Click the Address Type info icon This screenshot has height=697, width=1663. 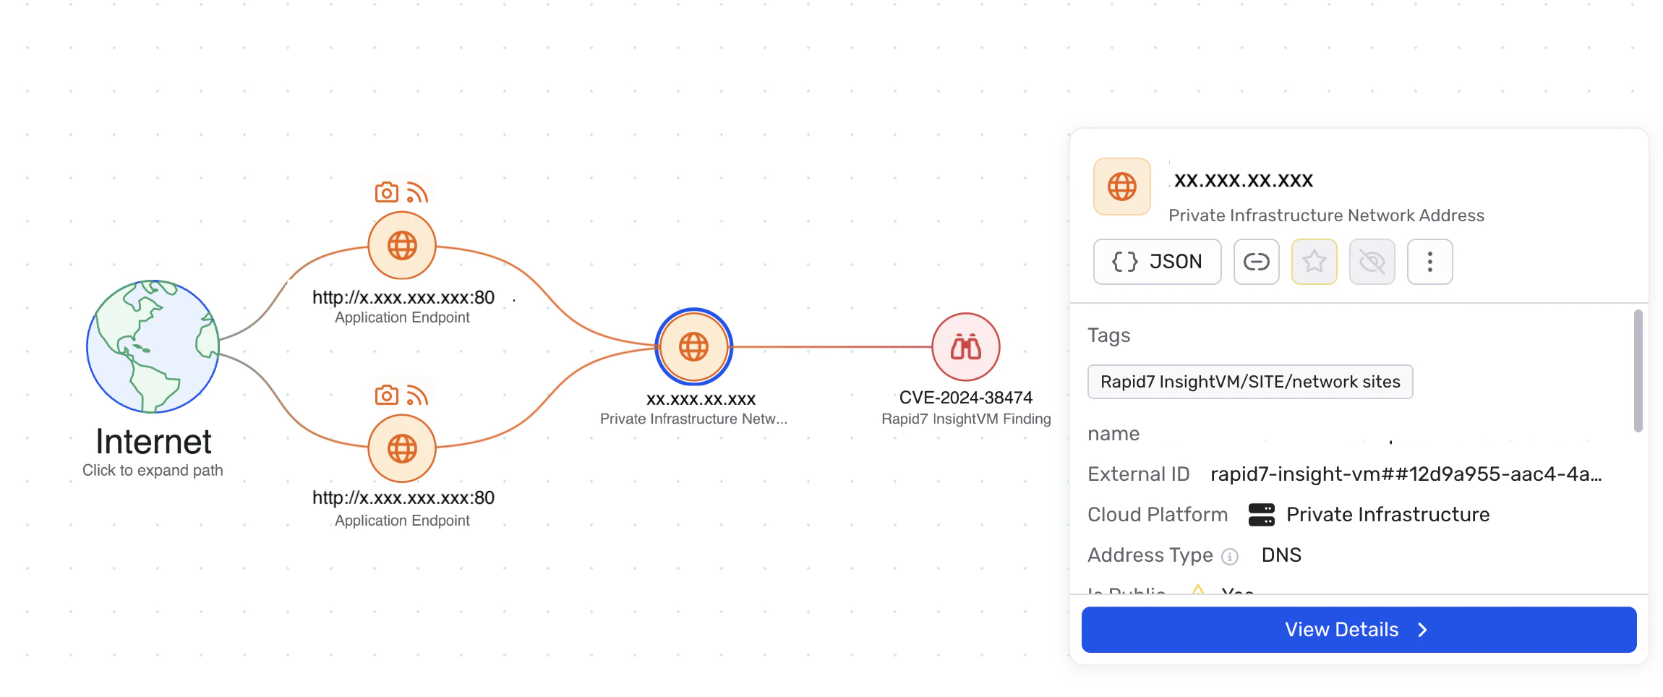click(x=1230, y=557)
